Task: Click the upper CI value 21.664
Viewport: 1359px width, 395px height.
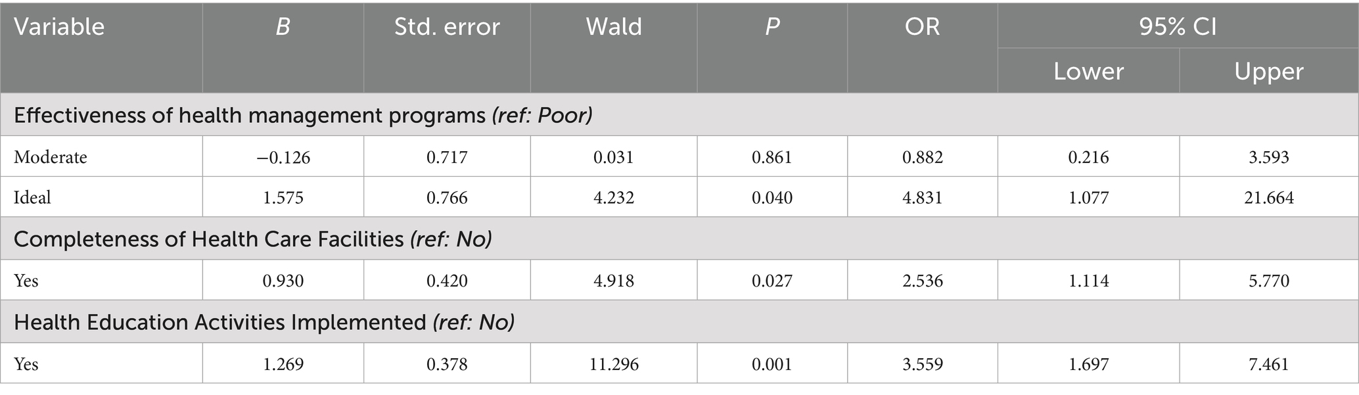Action: click(1268, 198)
